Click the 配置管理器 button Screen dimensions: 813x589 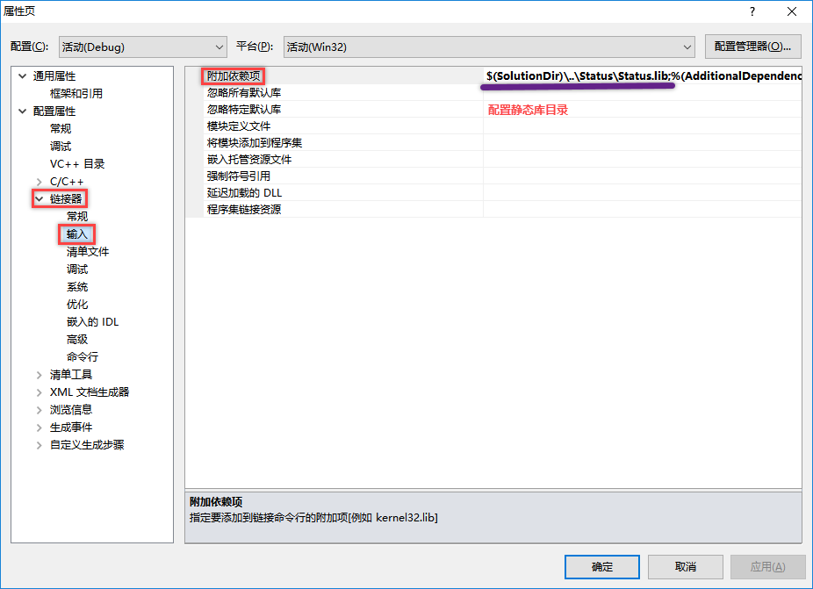pyautogui.click(x=752, y=47)
